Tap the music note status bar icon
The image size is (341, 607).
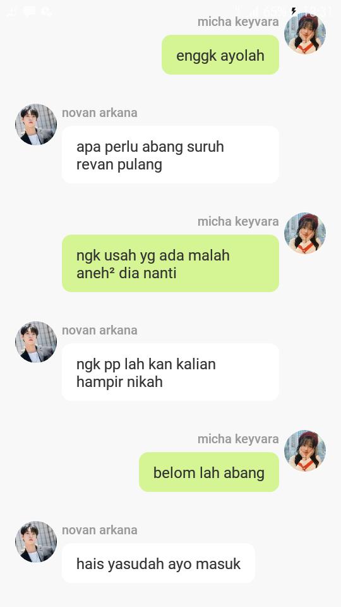(x=11, y=11)
